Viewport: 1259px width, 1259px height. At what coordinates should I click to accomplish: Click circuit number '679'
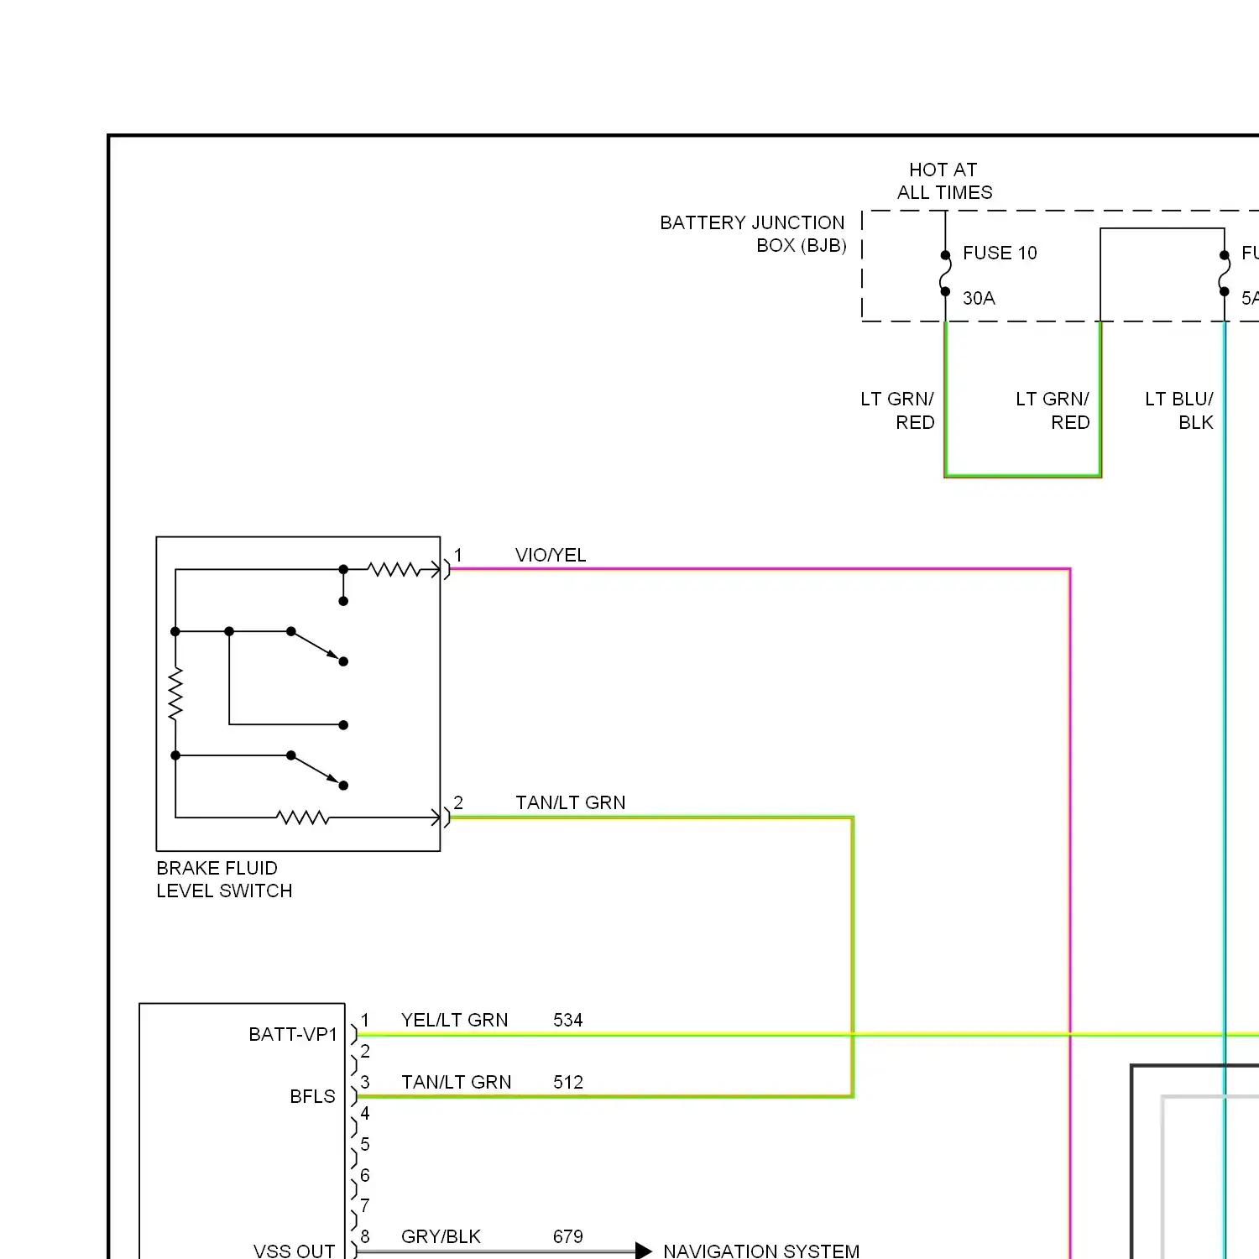[x=568, y=1236]
